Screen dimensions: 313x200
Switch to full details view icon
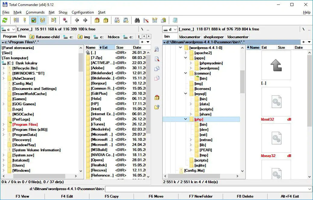[x=25, y=20]
